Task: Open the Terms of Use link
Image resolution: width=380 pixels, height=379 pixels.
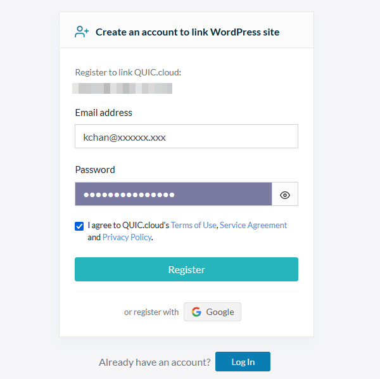Action: pos(194,225)
